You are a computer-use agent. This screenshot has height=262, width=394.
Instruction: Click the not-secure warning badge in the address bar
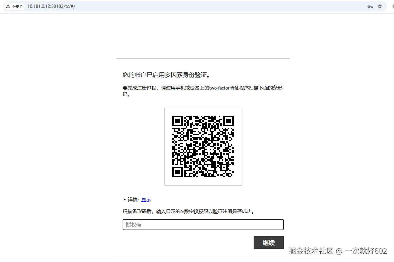click(x=14, y=6)
